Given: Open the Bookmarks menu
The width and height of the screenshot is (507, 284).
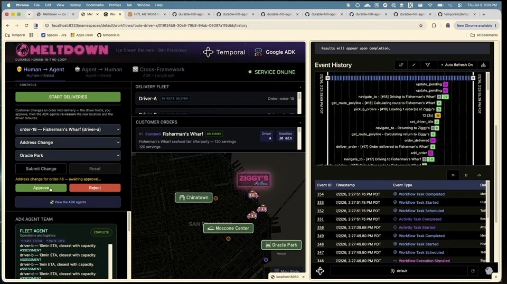Looking at the screenshot, I should coord(95,5).
